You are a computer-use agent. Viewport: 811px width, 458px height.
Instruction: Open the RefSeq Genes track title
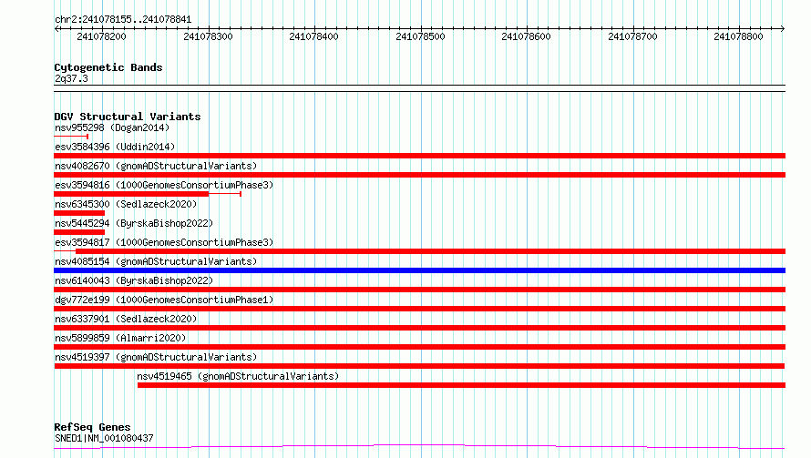pyautogui.click(x=92, y=427)
